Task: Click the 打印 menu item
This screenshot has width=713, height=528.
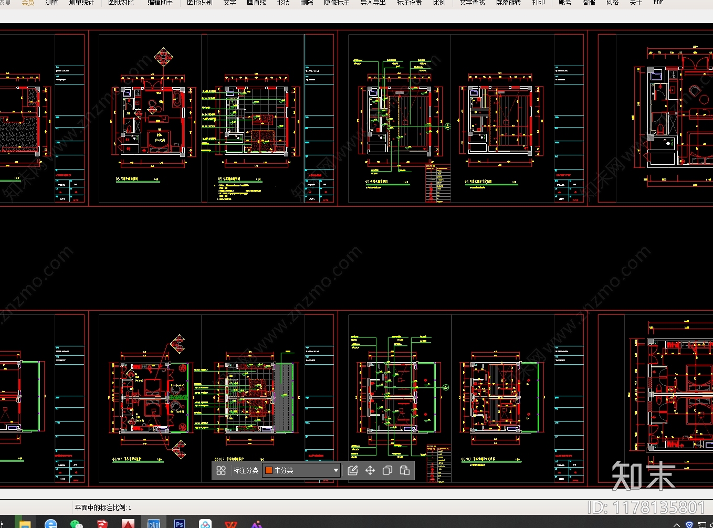Action: [x=538, y=3]
